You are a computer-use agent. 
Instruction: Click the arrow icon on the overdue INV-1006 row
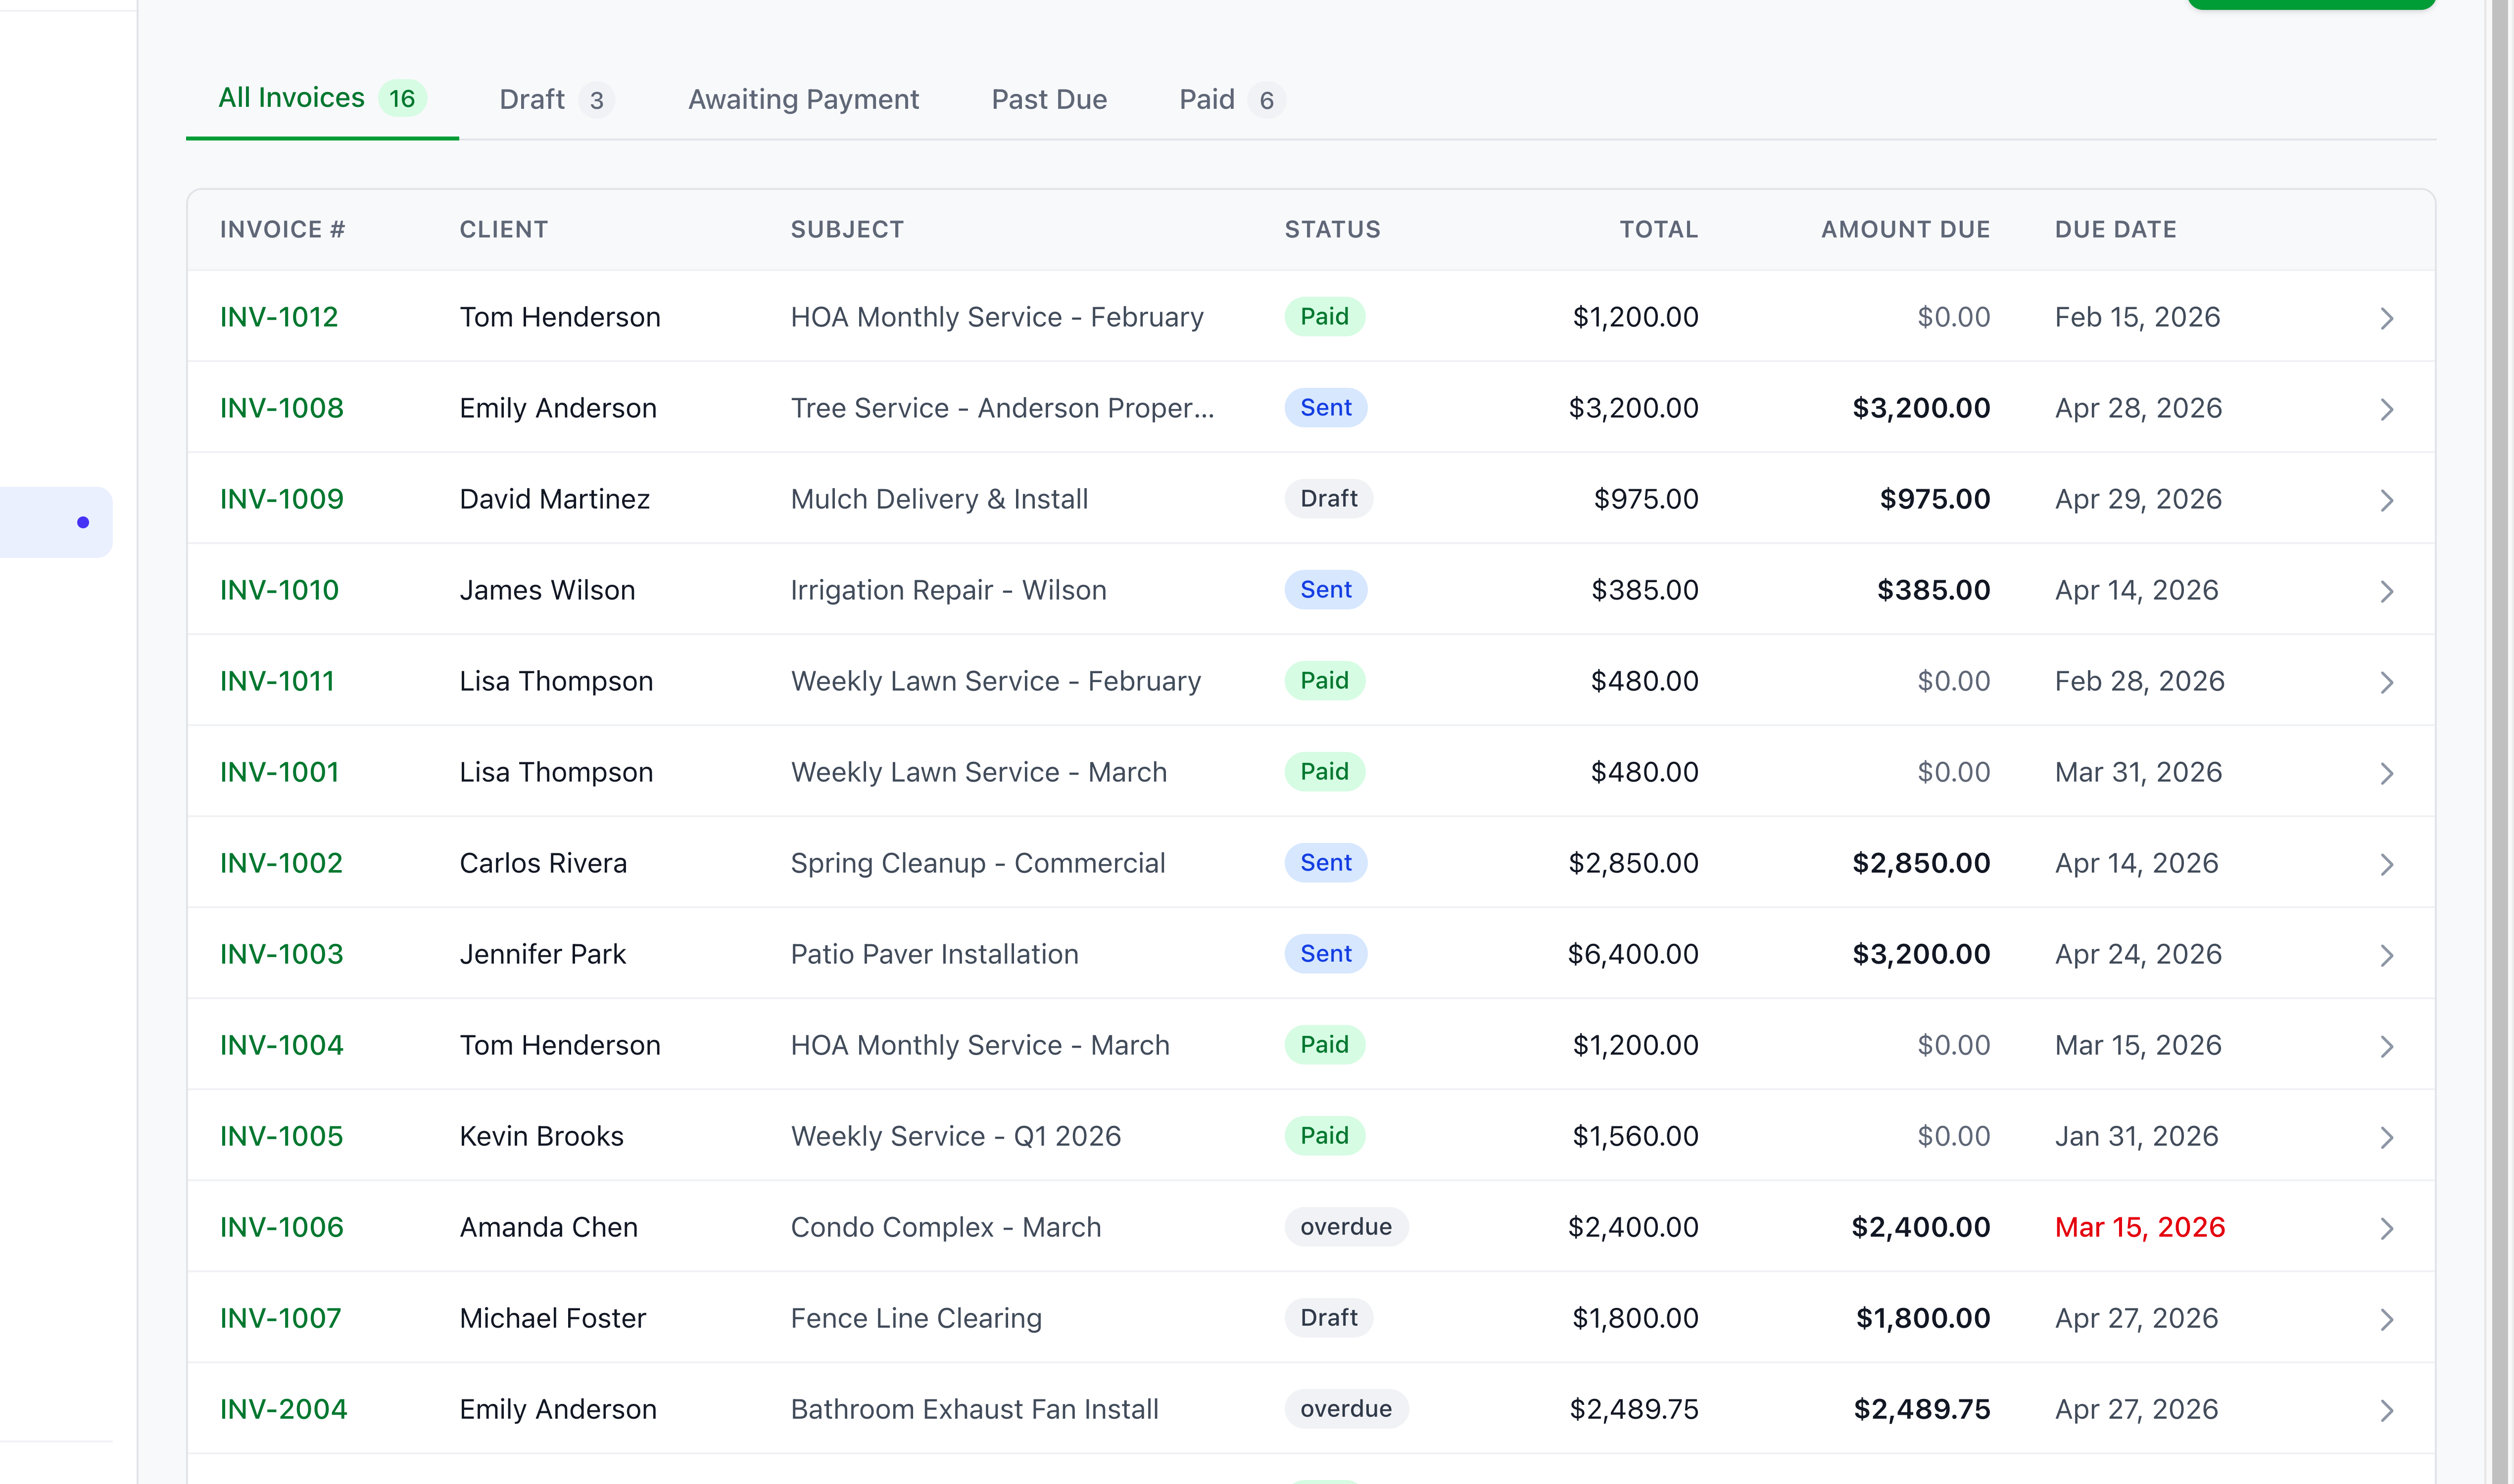2388,1228
